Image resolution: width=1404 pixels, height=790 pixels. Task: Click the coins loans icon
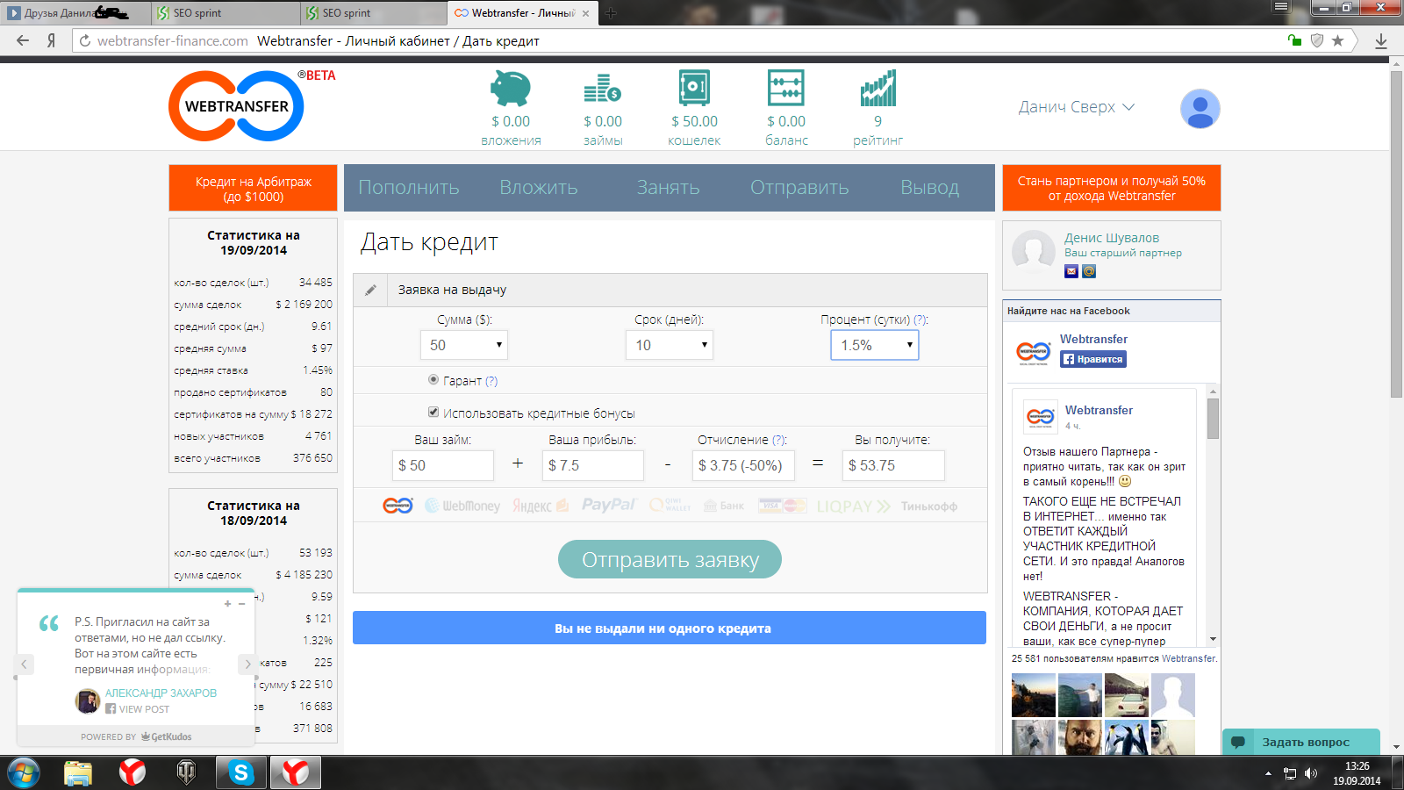[x=603, y=88]
